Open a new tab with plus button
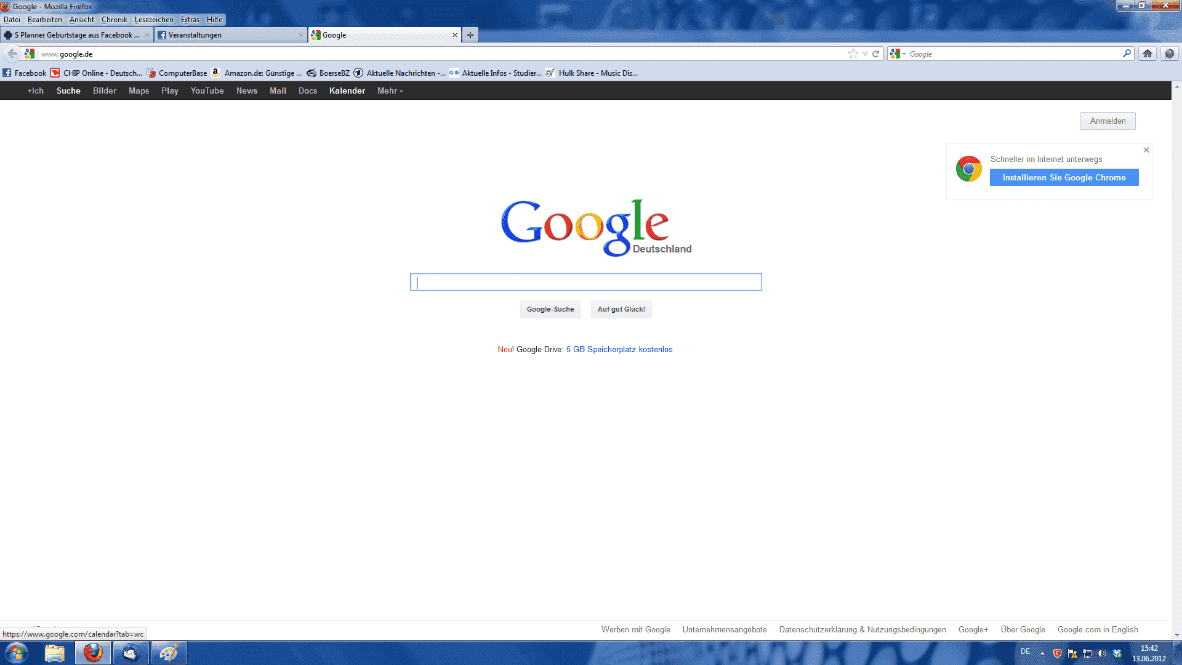This screenshot has width=1182, height=665. coord(470,35)
